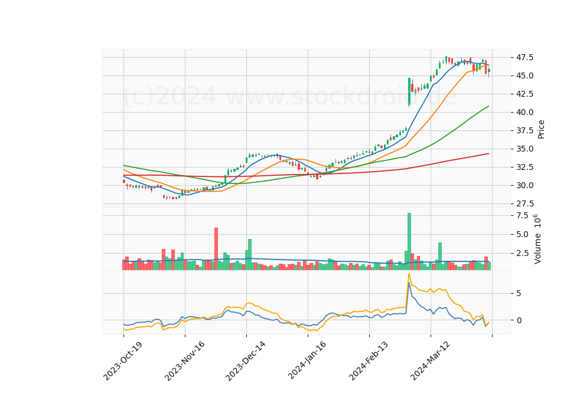
Task: Click the 32.5 price axis tick
Action: pos(524,167)
